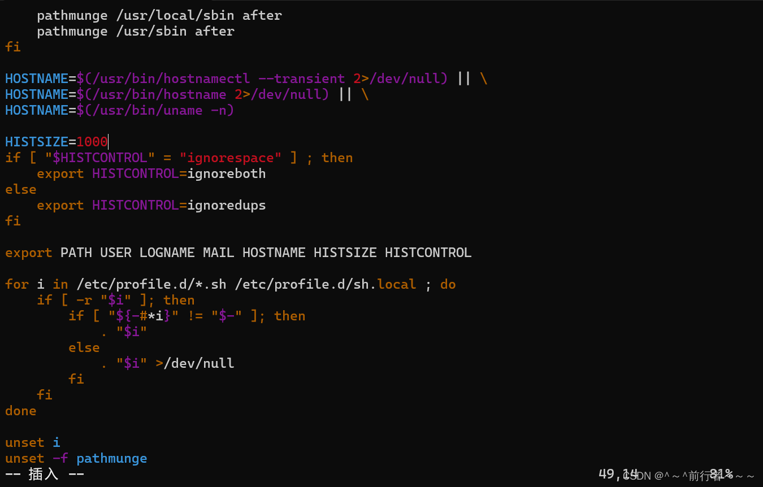Place cursor on the value 1000 after HISTSIZE=

(92, 142)
